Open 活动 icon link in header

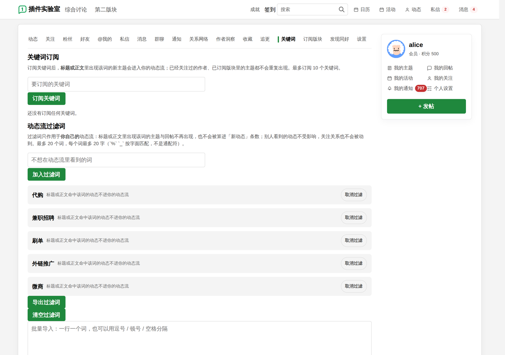click(387, 9)
